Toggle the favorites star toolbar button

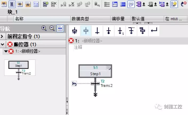pos(174,4)
